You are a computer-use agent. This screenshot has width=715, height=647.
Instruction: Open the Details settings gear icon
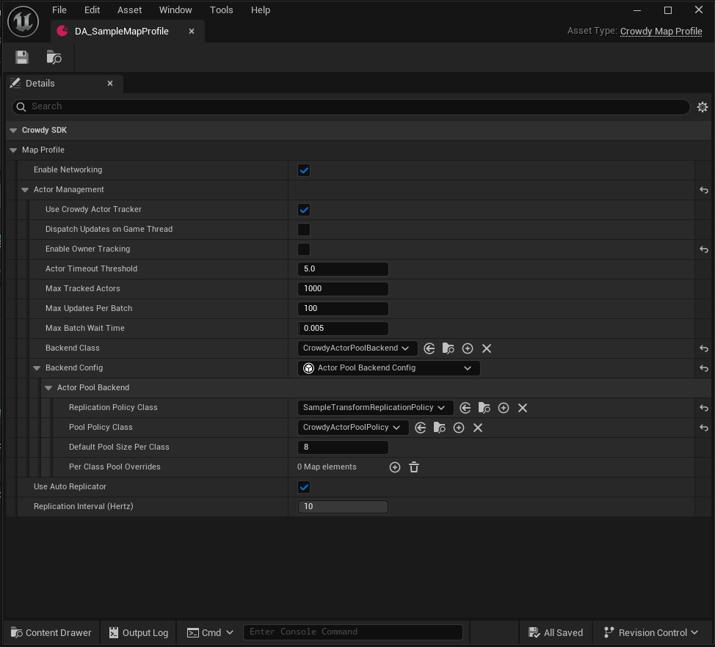pyautogui.click(x=703, y=107)
